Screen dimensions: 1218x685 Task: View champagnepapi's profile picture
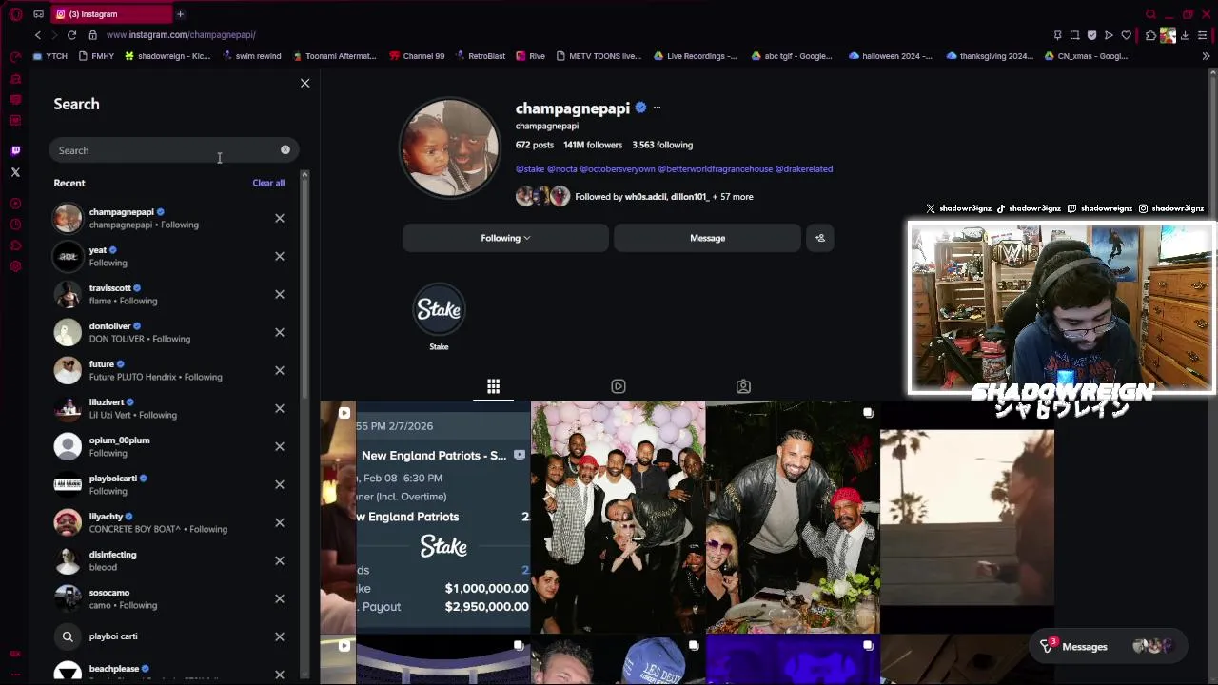click(x=449, y=147)
